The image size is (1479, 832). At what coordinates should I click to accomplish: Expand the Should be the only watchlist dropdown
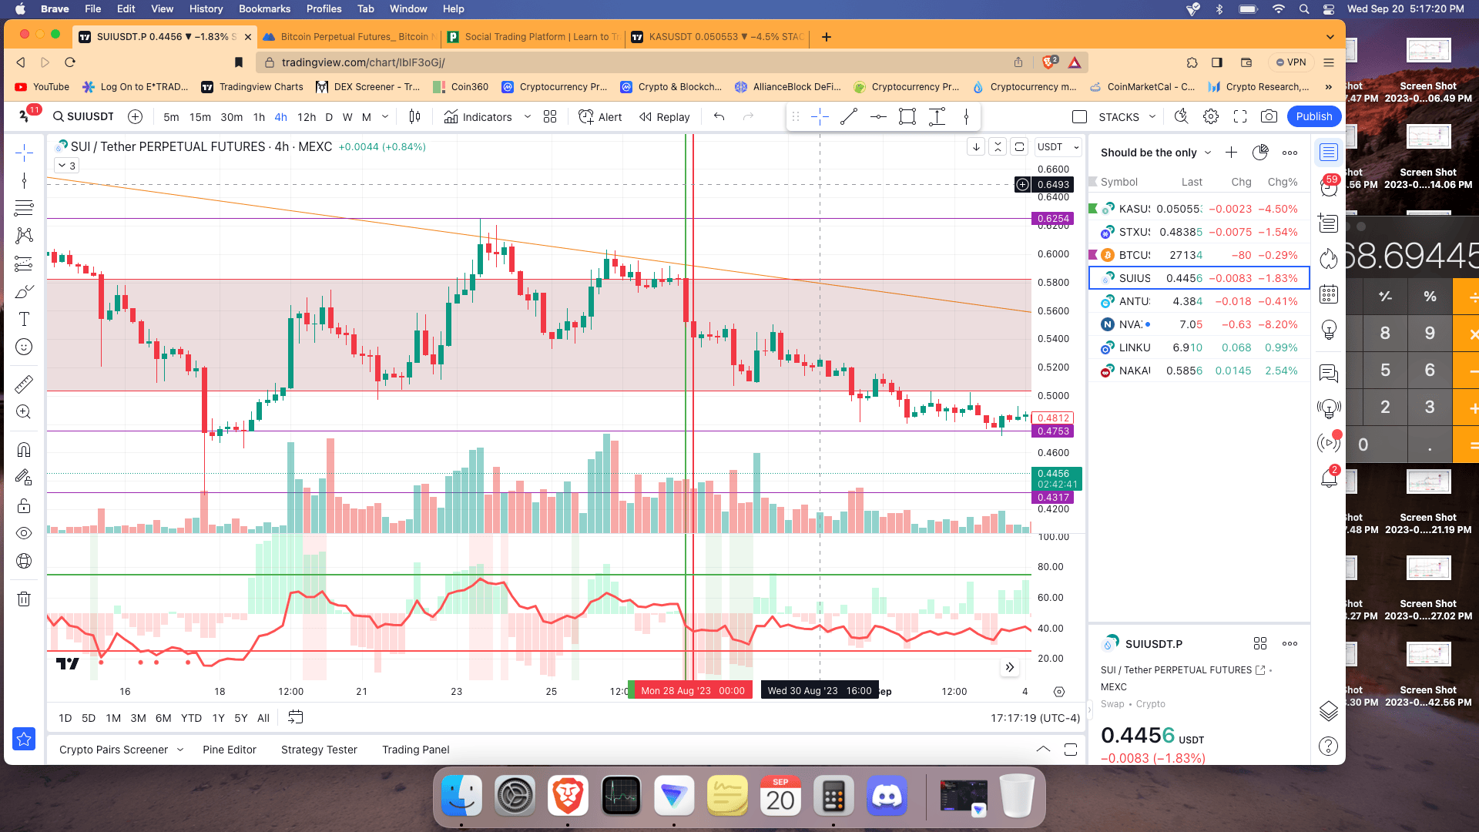1208,153
